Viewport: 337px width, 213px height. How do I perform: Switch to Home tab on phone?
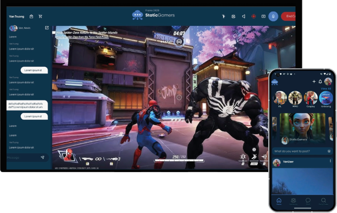tap(279, 201)
